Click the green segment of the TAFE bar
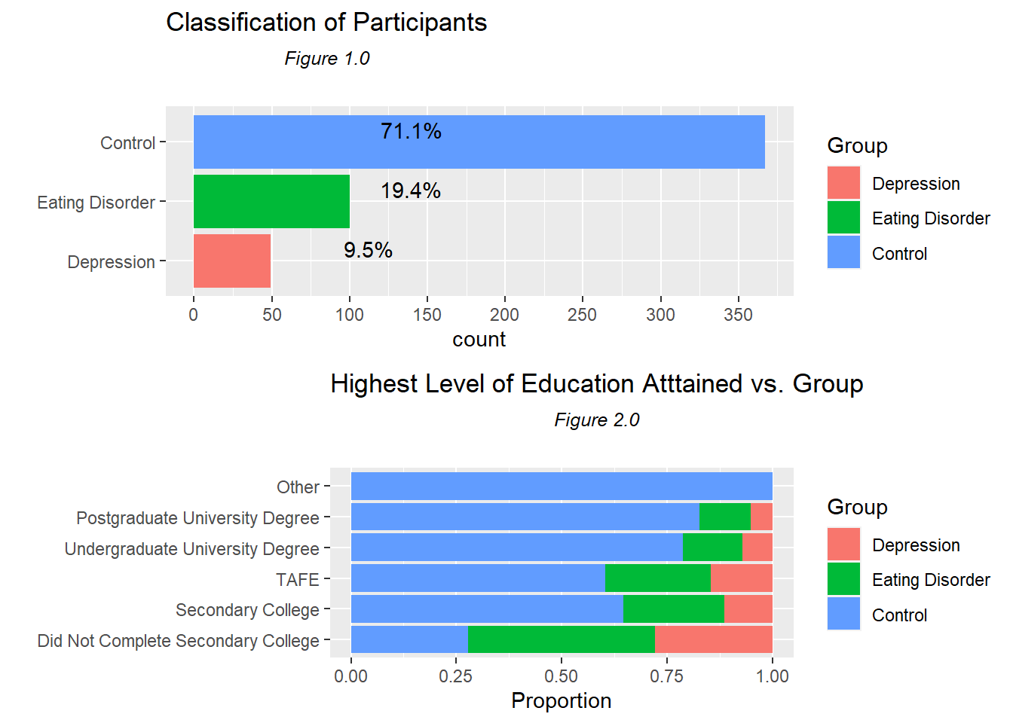The image size is (1013, 723). (658, 578)
